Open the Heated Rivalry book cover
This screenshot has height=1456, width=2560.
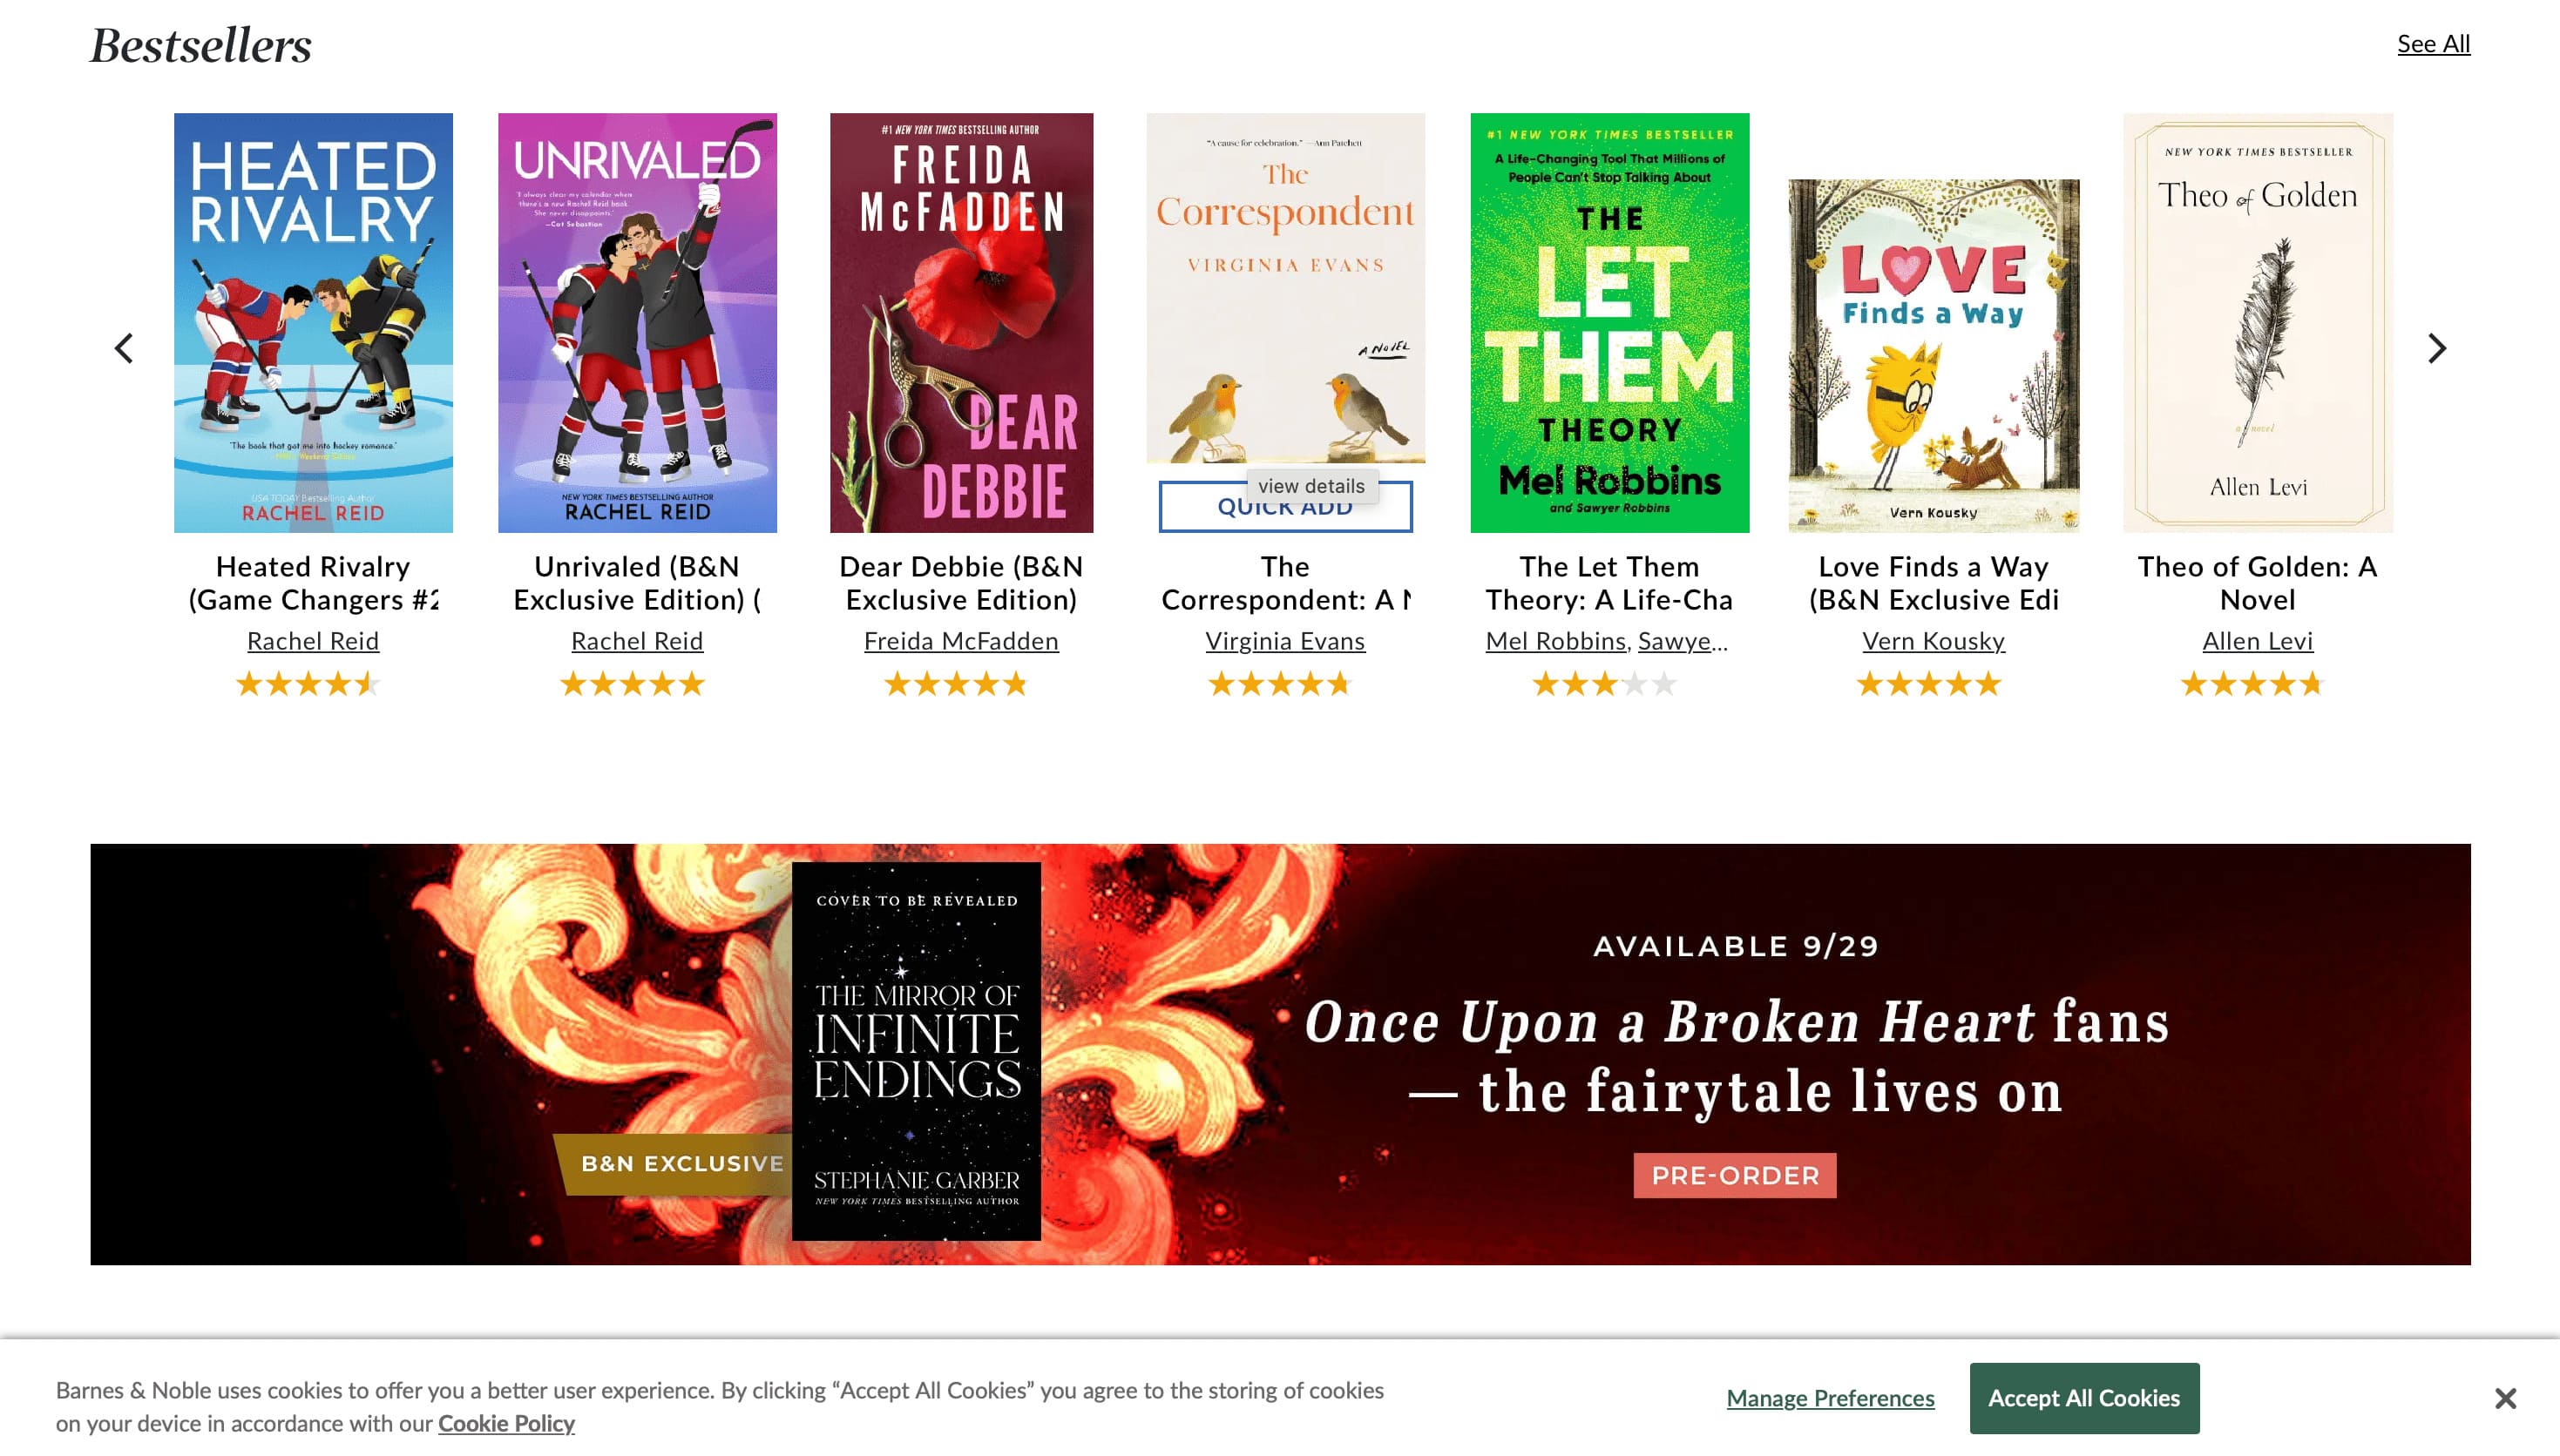[x=313, y=322]
